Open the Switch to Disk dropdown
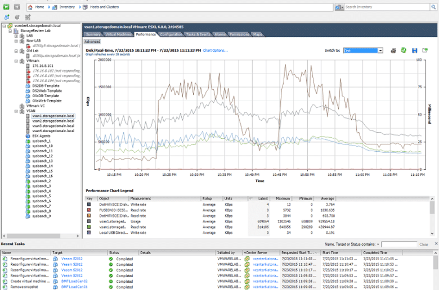Screen dimensions: 439x290 click(380, 51)
